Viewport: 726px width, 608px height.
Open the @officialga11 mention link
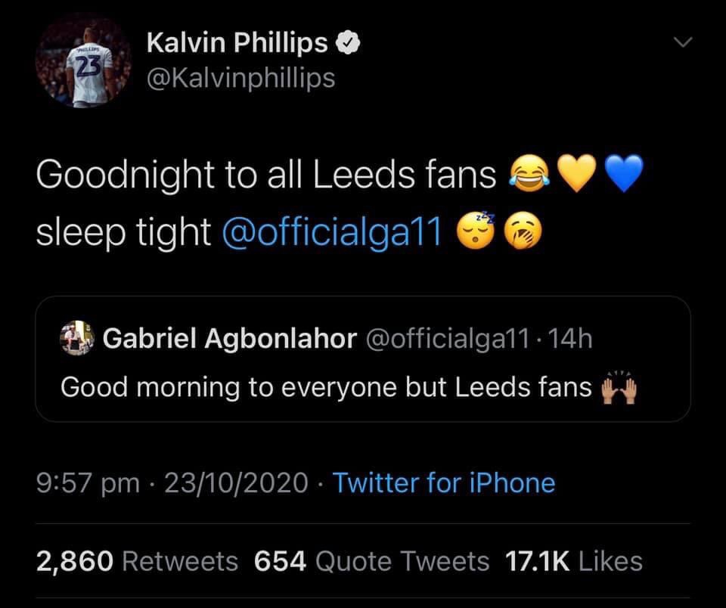332,233
